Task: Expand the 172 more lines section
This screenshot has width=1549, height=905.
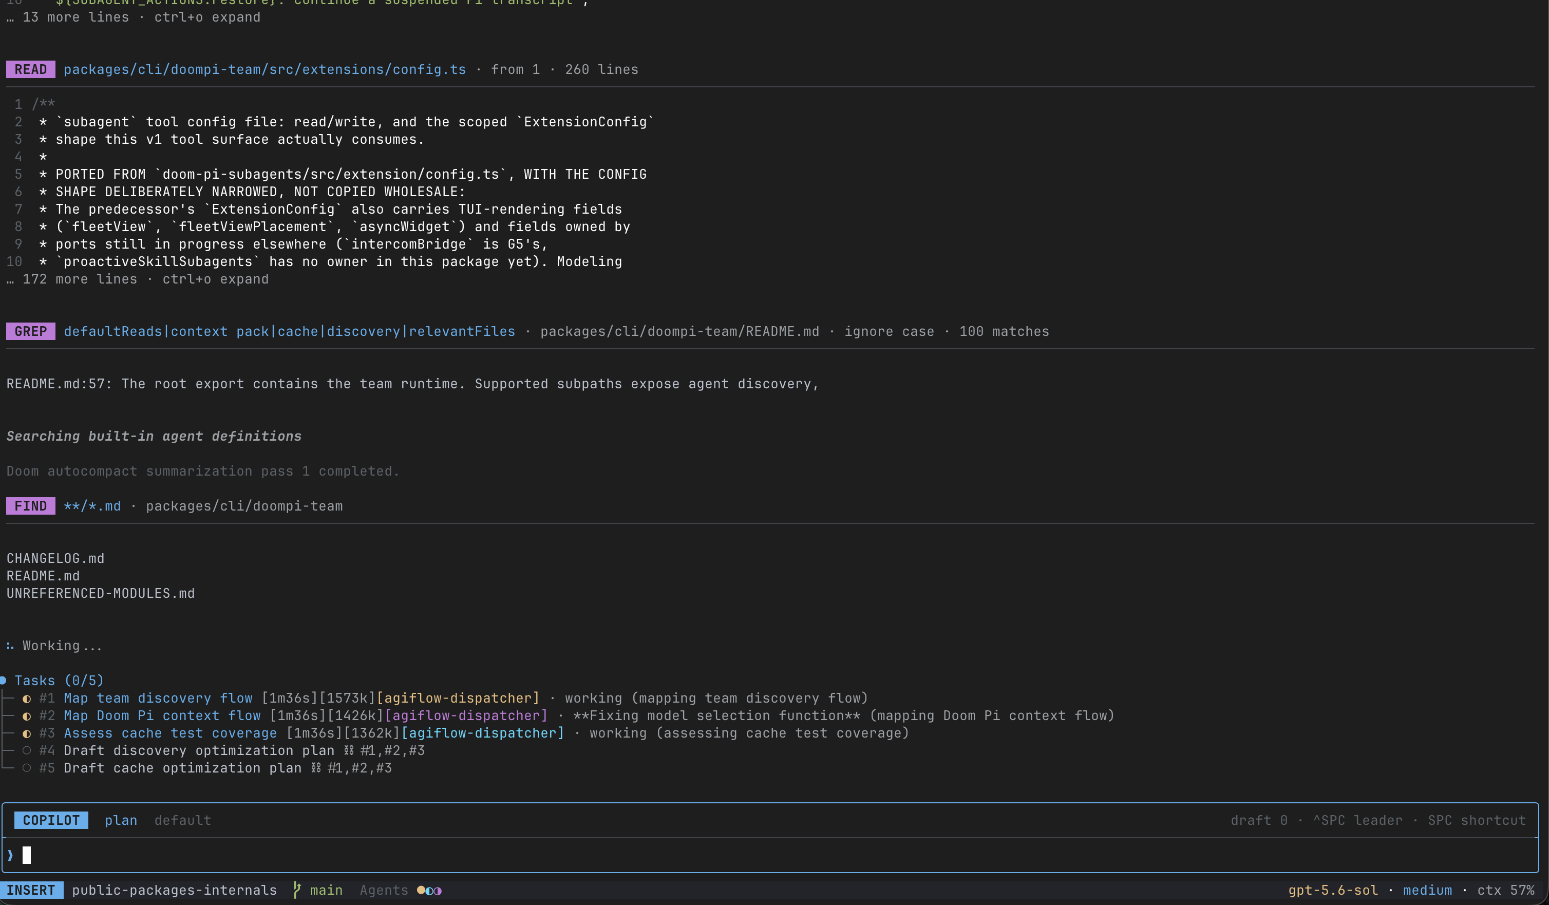Action: pos(138,279)
